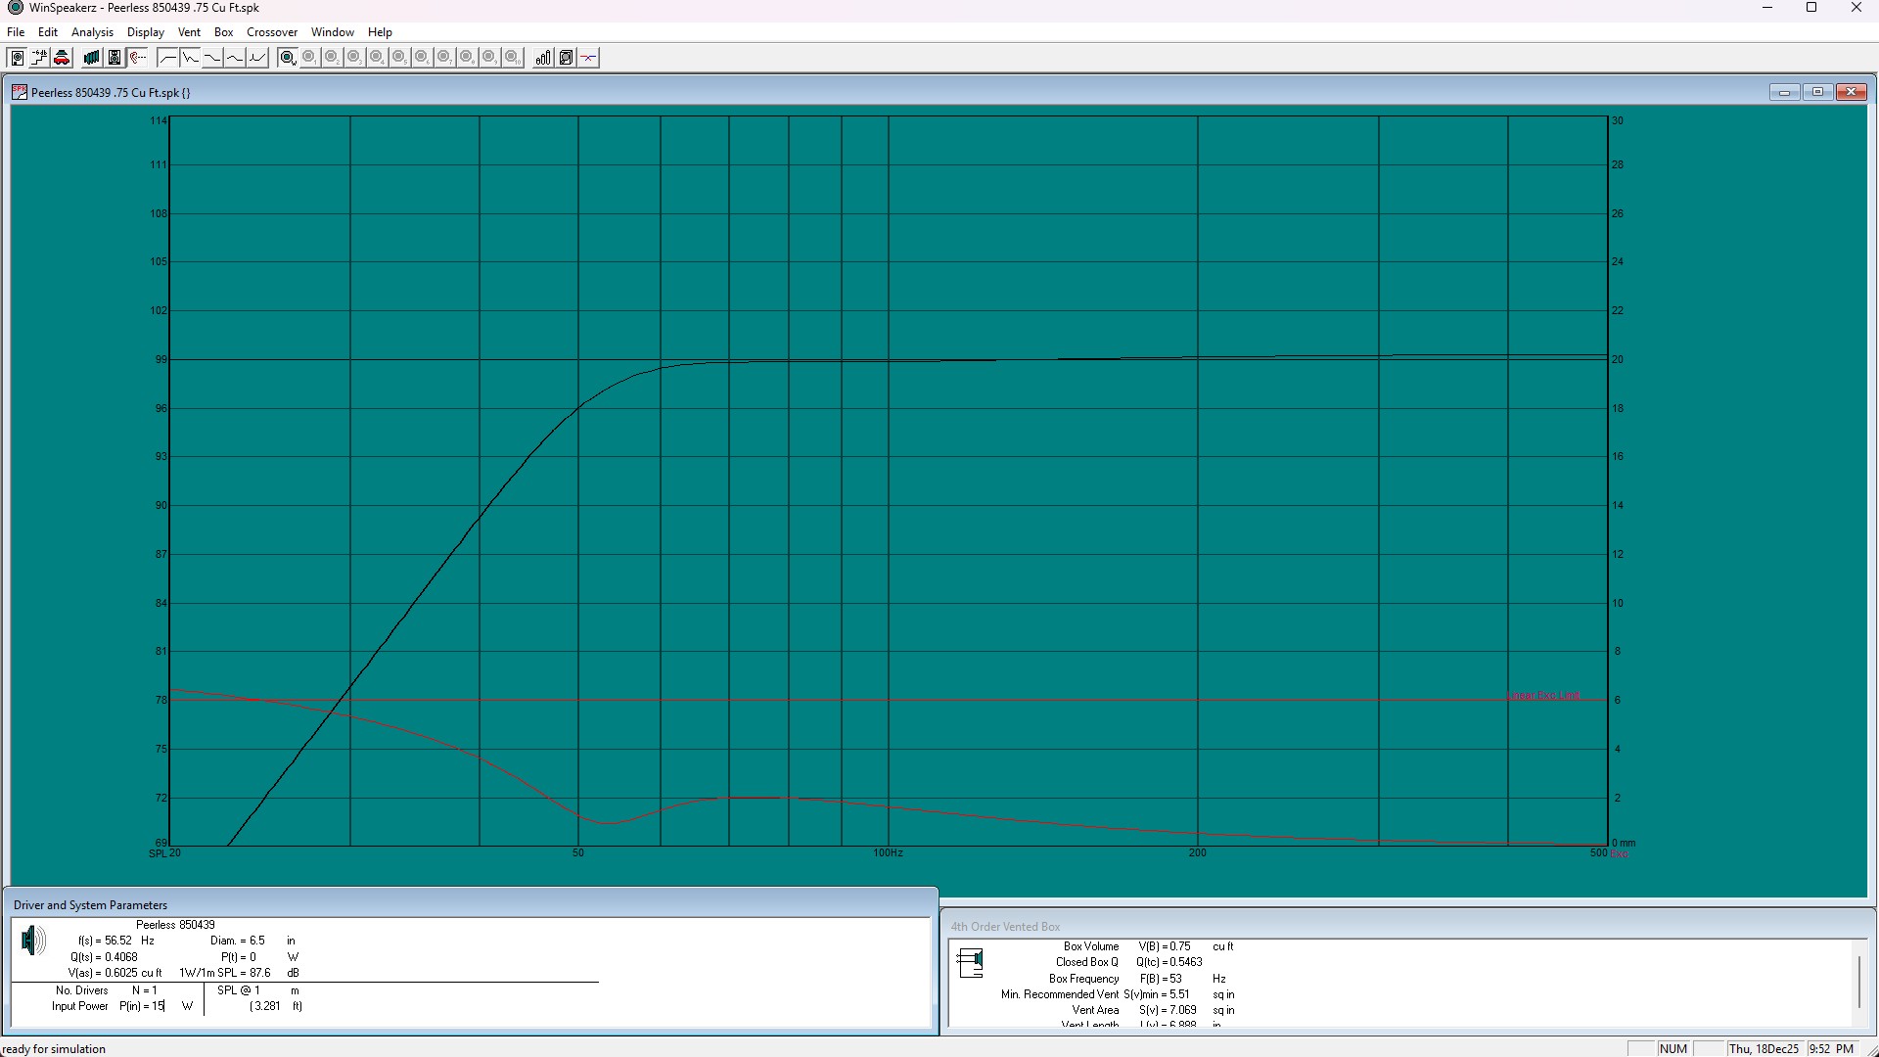Toggle the rising curve plot button
Viewport: 1879px width, 1057px height.
257,58
